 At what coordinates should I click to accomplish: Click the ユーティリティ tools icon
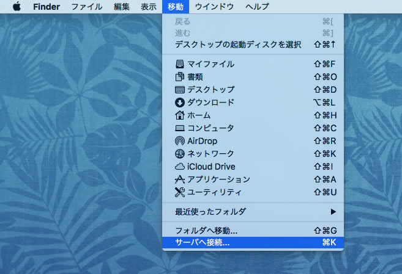click(180, 192)
